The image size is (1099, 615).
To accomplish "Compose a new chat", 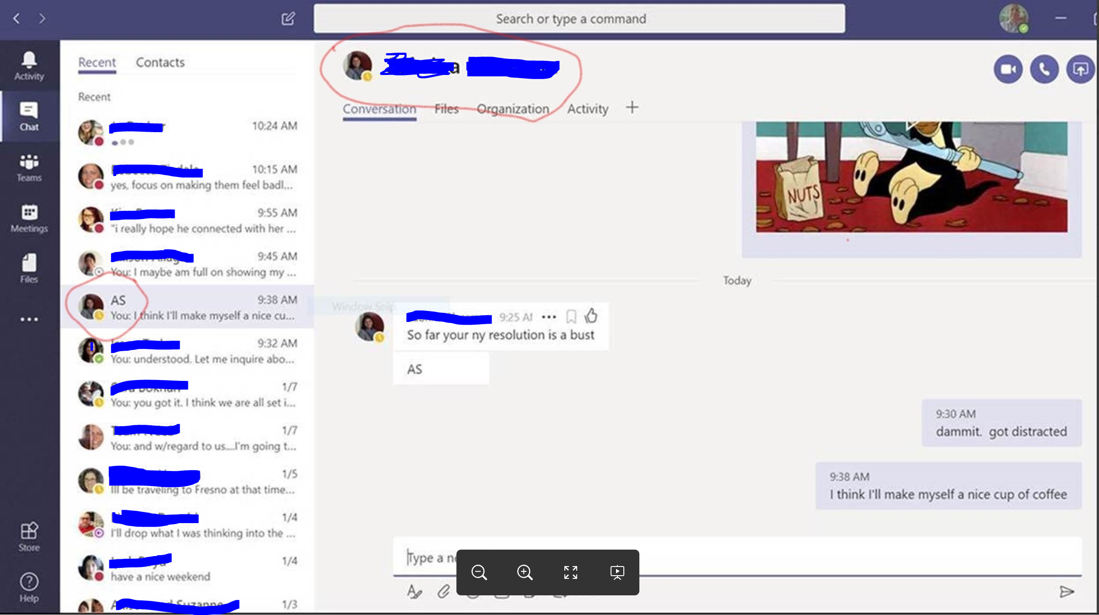I will click(x=288, y=19).
